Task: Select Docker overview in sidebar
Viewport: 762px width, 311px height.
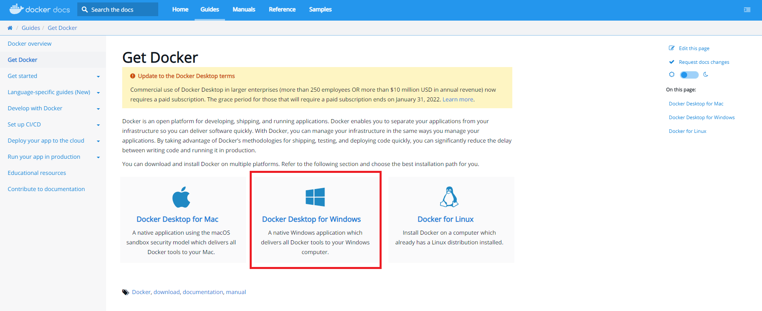Action: coord(30,44)
